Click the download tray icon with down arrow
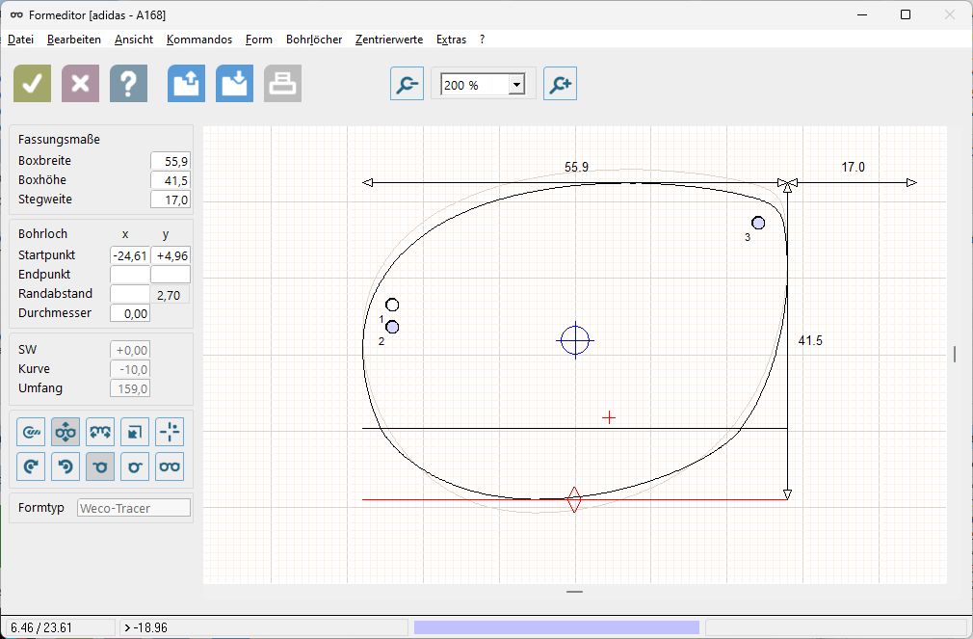Screen dimensions: 973x639 click(x=234, y=84)
